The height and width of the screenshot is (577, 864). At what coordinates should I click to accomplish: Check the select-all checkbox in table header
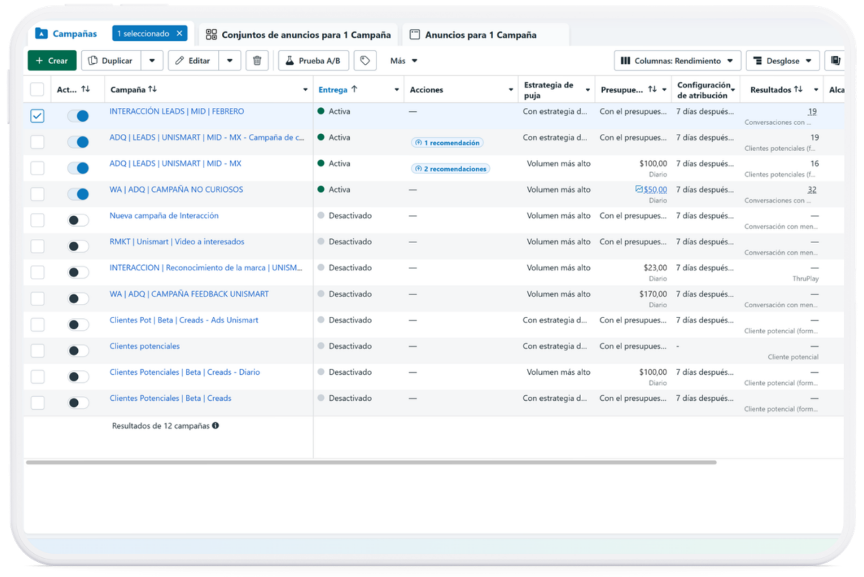[38, 89]
